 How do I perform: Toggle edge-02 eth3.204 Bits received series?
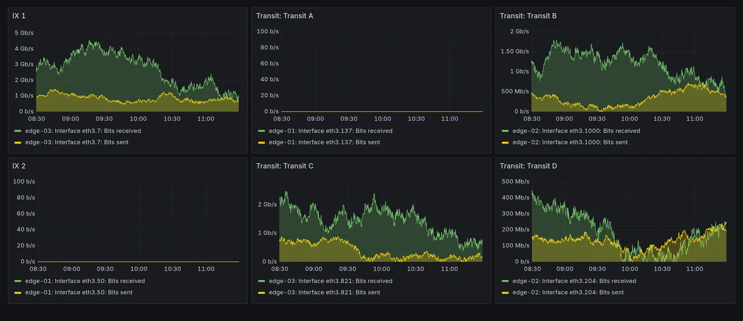[x=574, y=281]
